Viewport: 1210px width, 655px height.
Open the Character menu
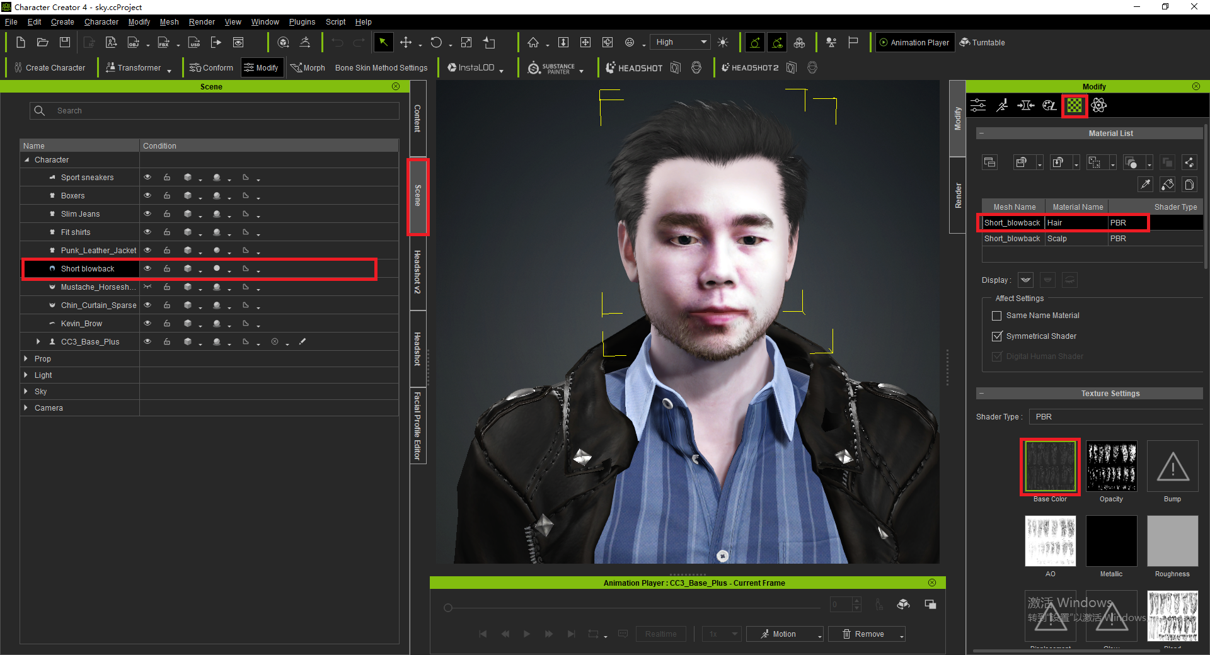click(x=101, y=22)
